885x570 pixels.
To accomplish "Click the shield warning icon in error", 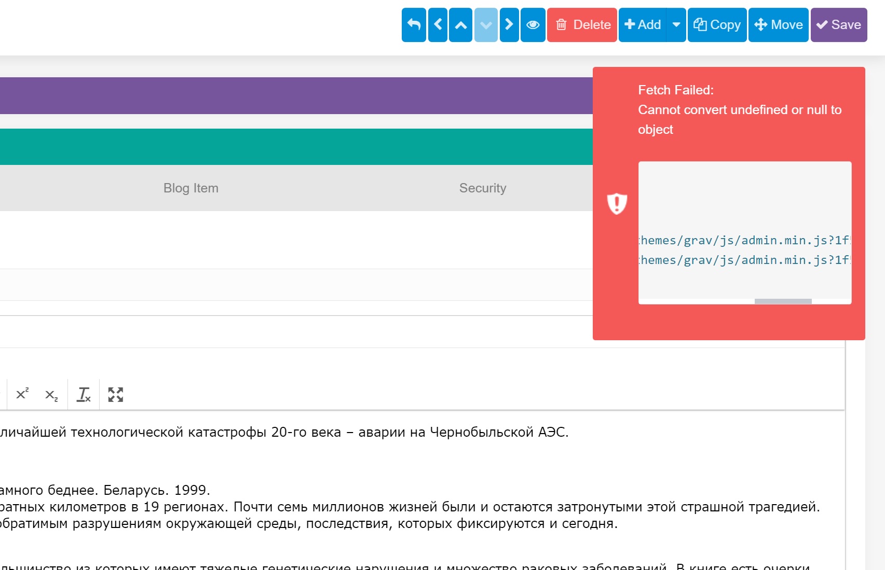I will (x=617, y=203).
